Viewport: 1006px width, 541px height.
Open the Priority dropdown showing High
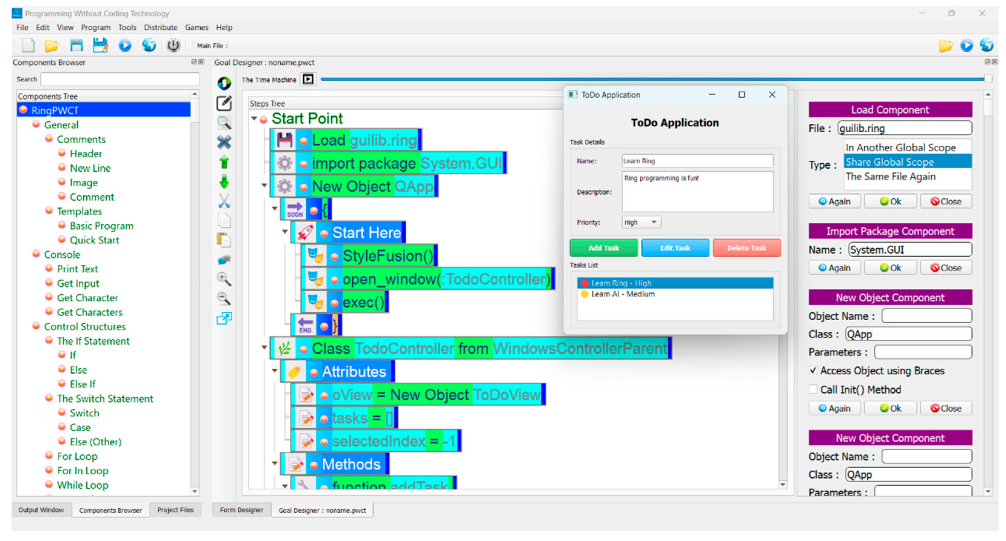(x=641, y=222)
